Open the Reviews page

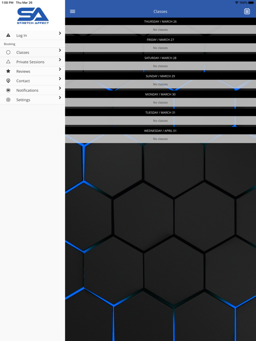(32, 71)
